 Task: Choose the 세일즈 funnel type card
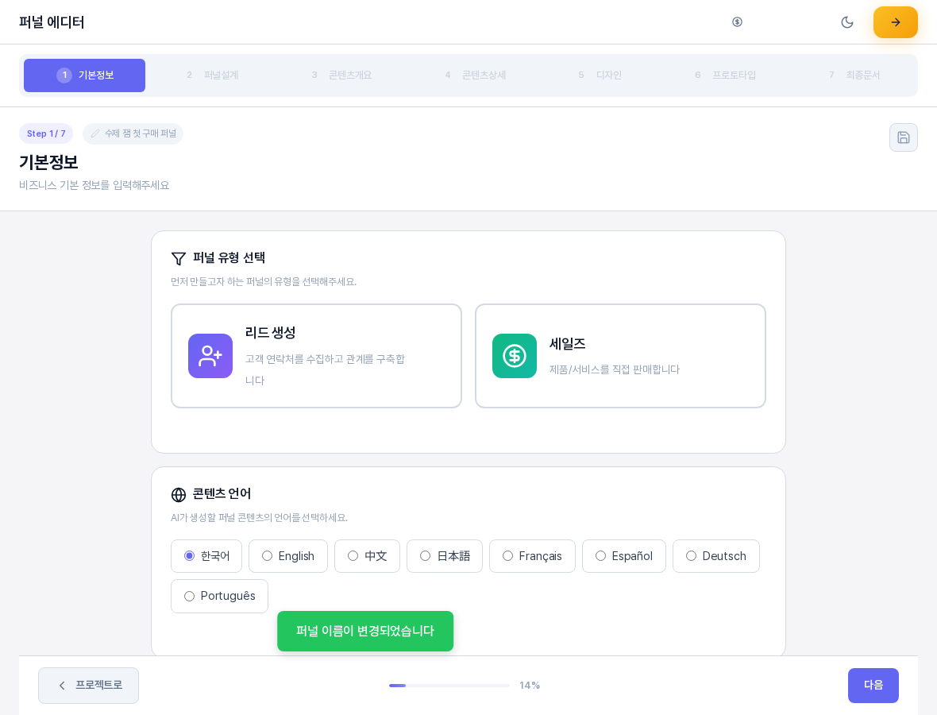[620, 356]
